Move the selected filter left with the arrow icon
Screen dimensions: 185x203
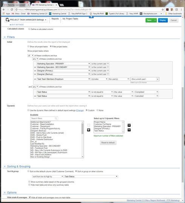tap(89, 130)
